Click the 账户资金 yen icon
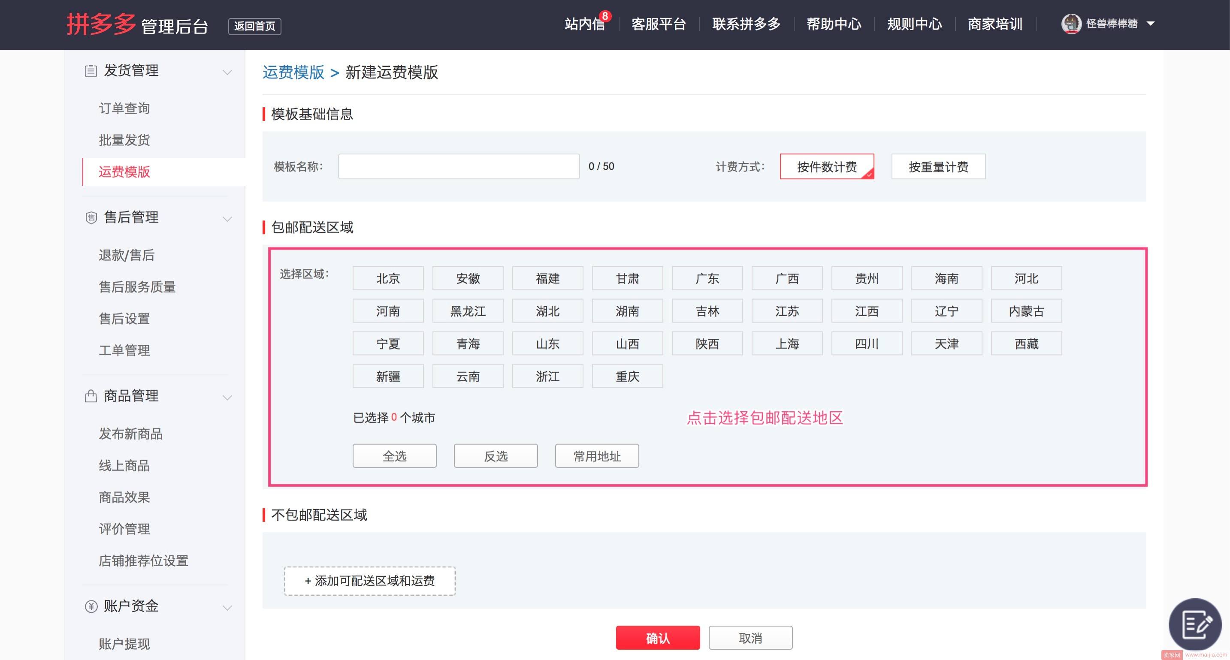This screenshot has height=660, width=1230. coord(91,606)
